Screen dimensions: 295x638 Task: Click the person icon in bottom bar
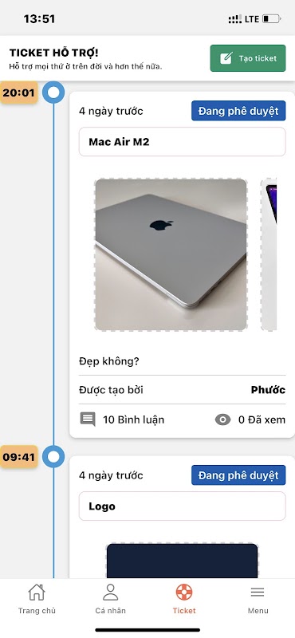pyautogui.click(x=110, y=592)
